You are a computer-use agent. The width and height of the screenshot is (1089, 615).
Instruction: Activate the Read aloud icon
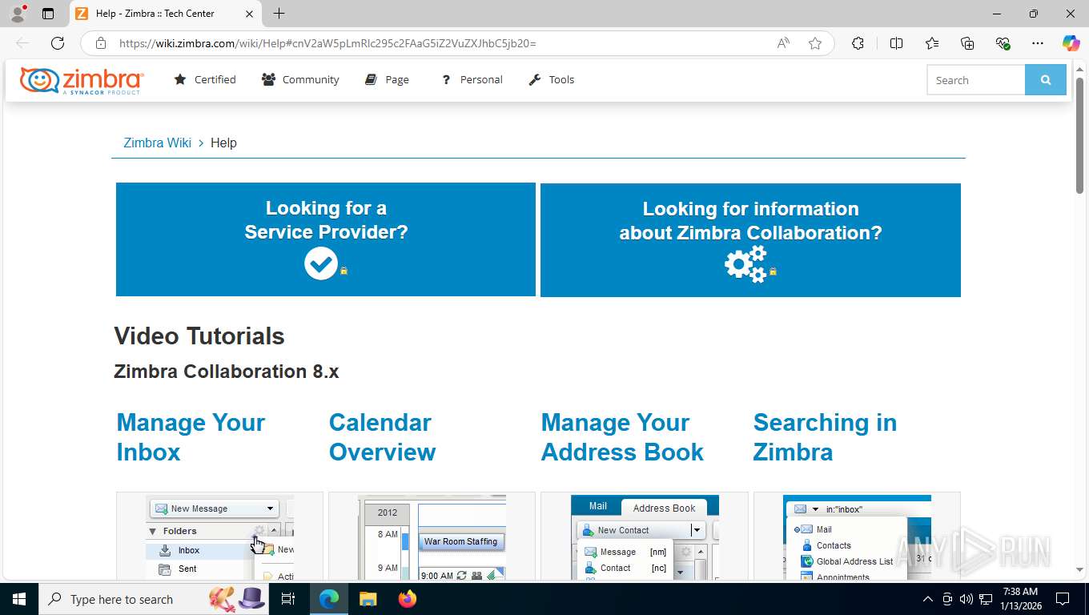pos(783,43)
